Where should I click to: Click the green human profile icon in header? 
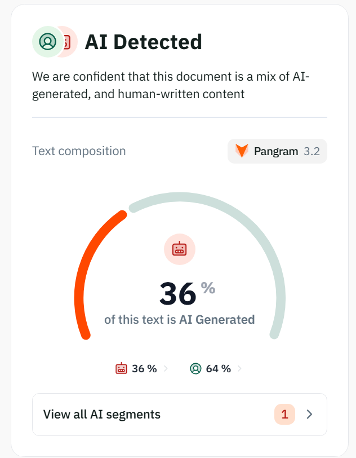point(48,42)
